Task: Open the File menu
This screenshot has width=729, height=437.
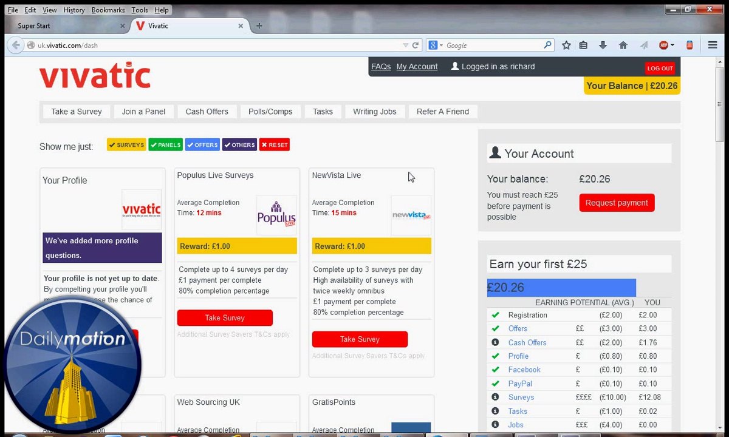Action: pos(13,10)
